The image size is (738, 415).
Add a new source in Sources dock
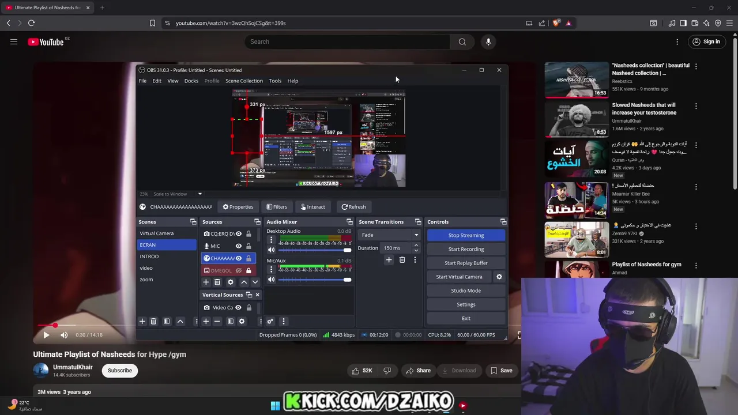pyautogui.click(x=206, y=282)
